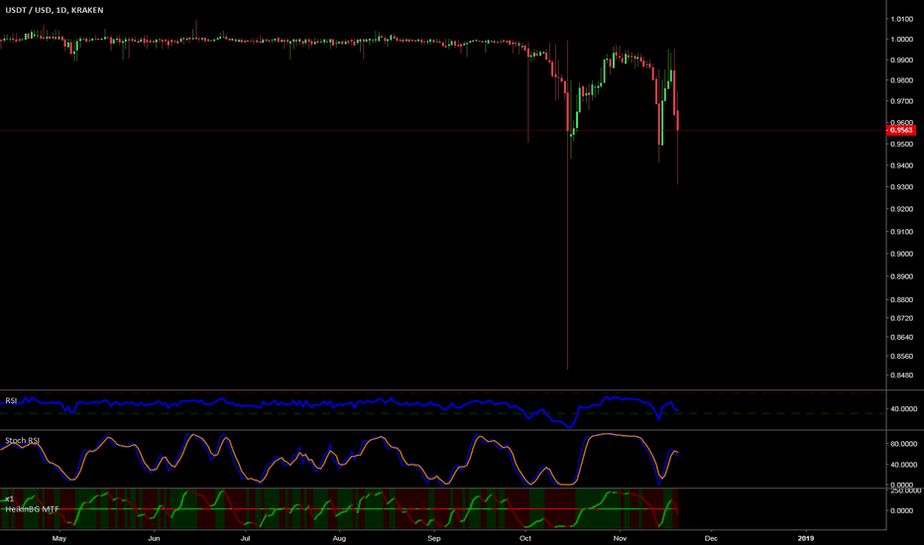924x545 pixels.
Task: Click the Sep label on the time axis
Action: [x=433, y=538]
